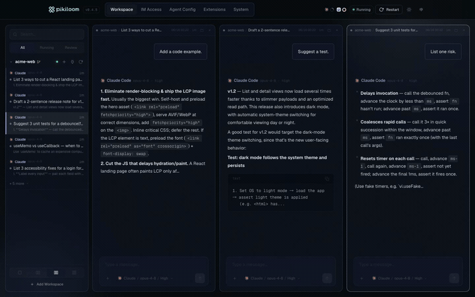
Task: Focus message input in third chat panel
Action: 408,265
